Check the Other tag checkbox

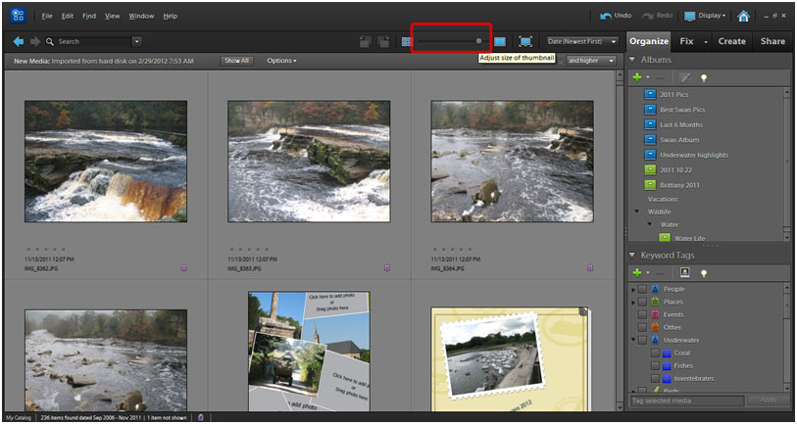642,327
